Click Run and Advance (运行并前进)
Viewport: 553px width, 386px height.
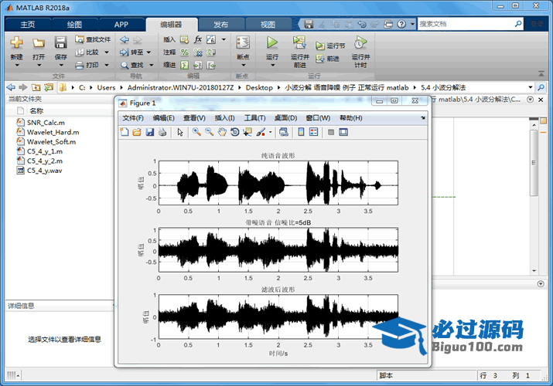[300, 52]
